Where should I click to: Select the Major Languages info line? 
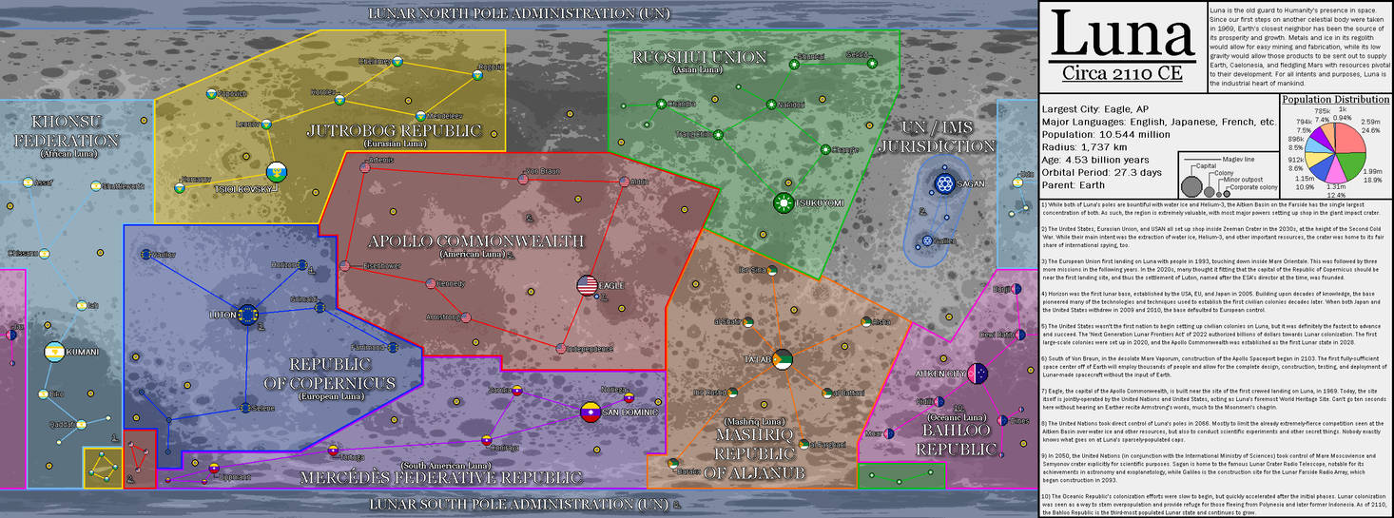point(1160,123)
